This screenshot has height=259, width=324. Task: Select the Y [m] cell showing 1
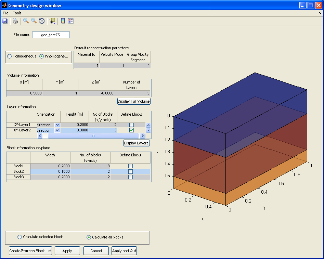coord(60,93)
